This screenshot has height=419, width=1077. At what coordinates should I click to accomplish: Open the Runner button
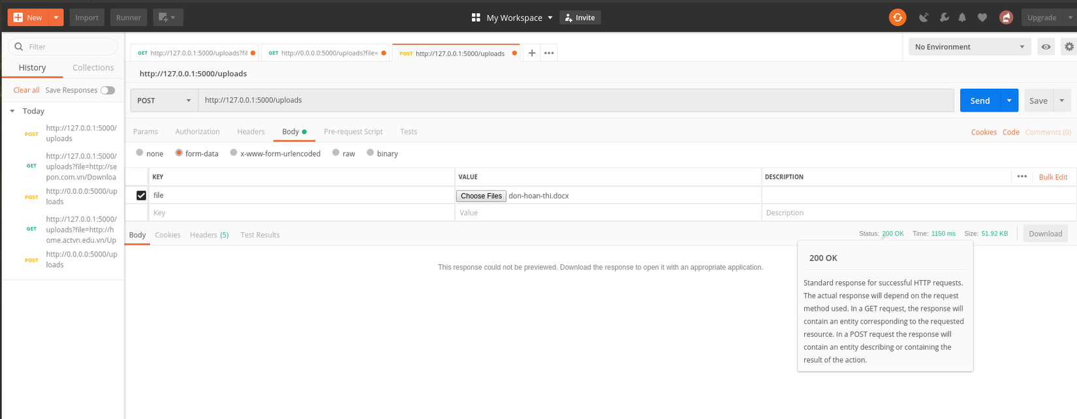click(x=129, y=18)
